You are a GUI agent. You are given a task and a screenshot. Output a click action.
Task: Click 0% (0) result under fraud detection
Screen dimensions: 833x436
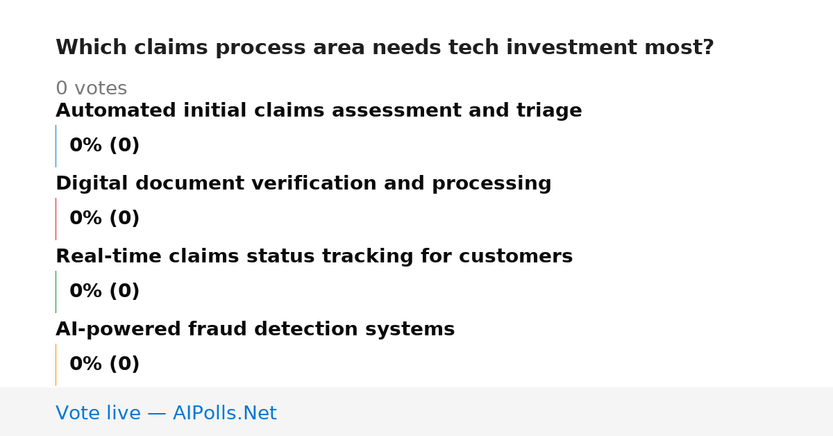104,364
